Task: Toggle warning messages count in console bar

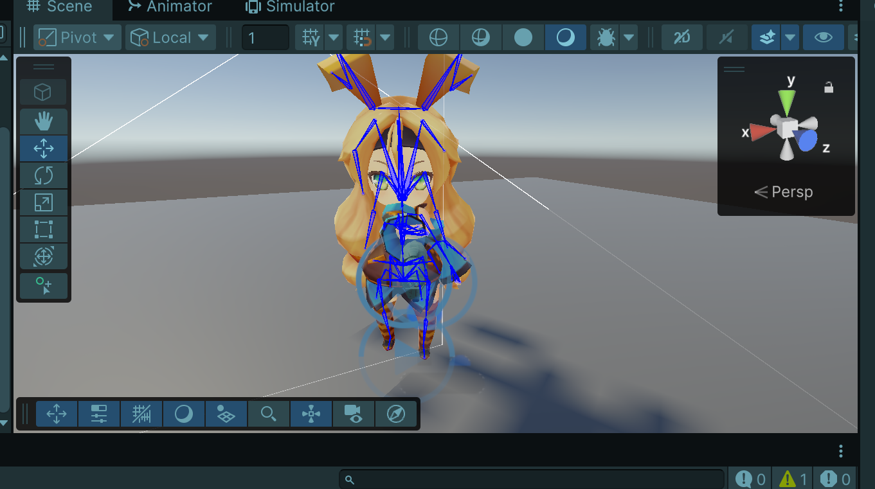Action: point(793,479)
